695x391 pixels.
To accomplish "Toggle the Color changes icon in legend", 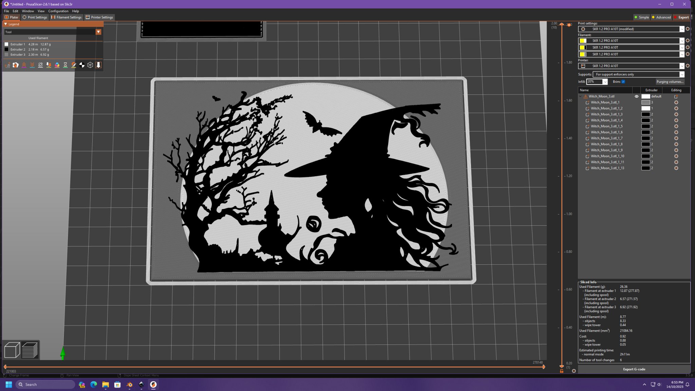I will coord(57,65).
